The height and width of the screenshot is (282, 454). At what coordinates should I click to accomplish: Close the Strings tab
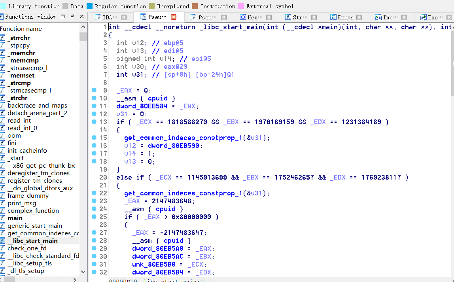pos(314,17)
